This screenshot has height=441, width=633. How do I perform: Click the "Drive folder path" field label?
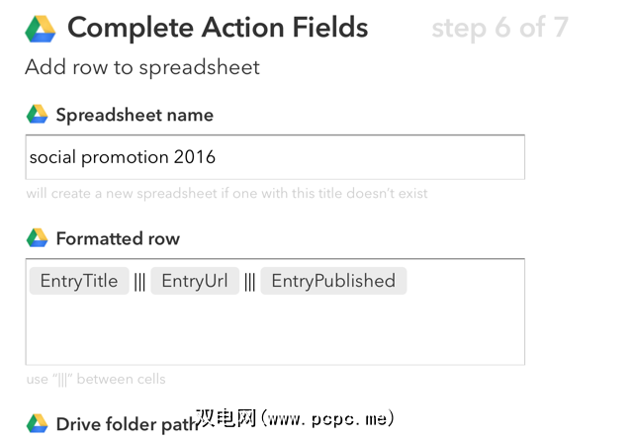click(x=124, y=424)
